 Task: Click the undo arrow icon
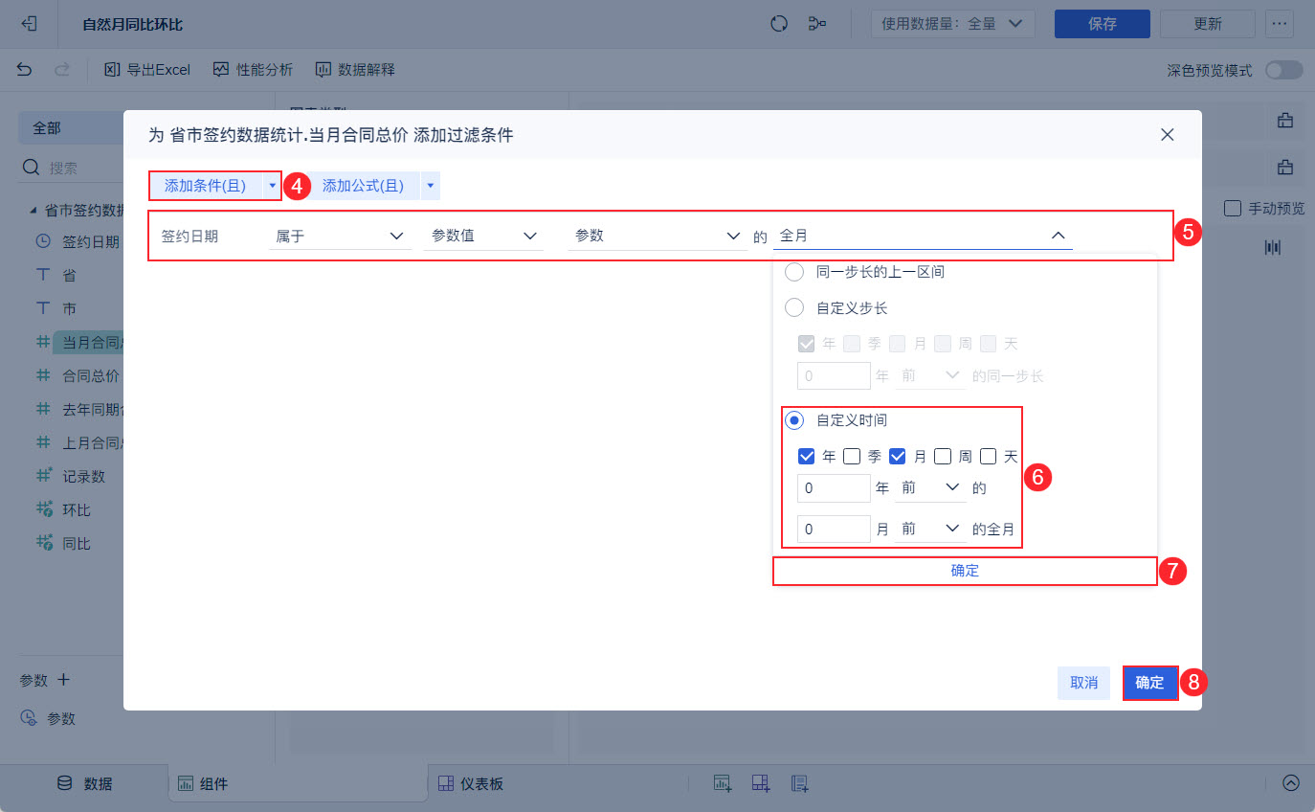coord(25,70)
